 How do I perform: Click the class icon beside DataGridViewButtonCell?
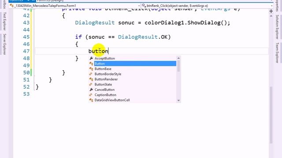point(91,100)
